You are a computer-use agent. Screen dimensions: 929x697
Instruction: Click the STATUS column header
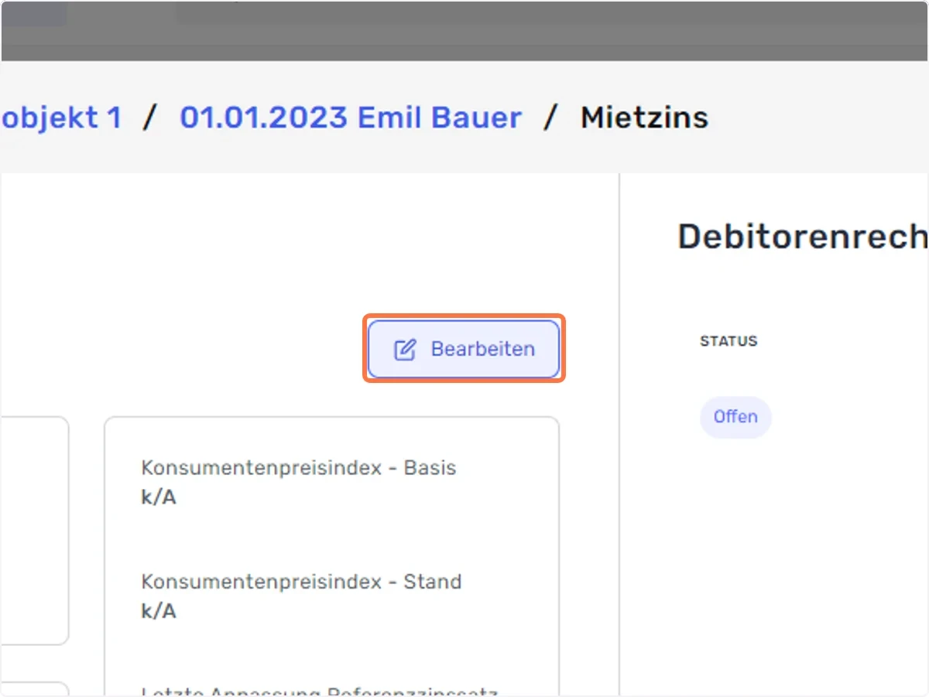[728, 341]
